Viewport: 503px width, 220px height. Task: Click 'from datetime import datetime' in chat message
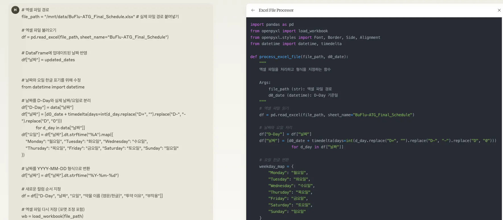pyautogui.click(x=53, y=87)
